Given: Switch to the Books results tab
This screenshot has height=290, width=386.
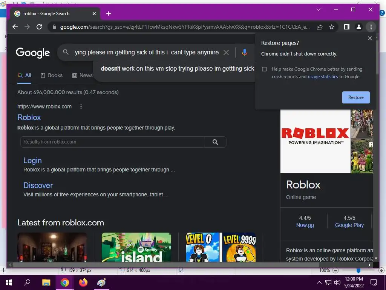Looking at the screenshot, I should 51,76.
